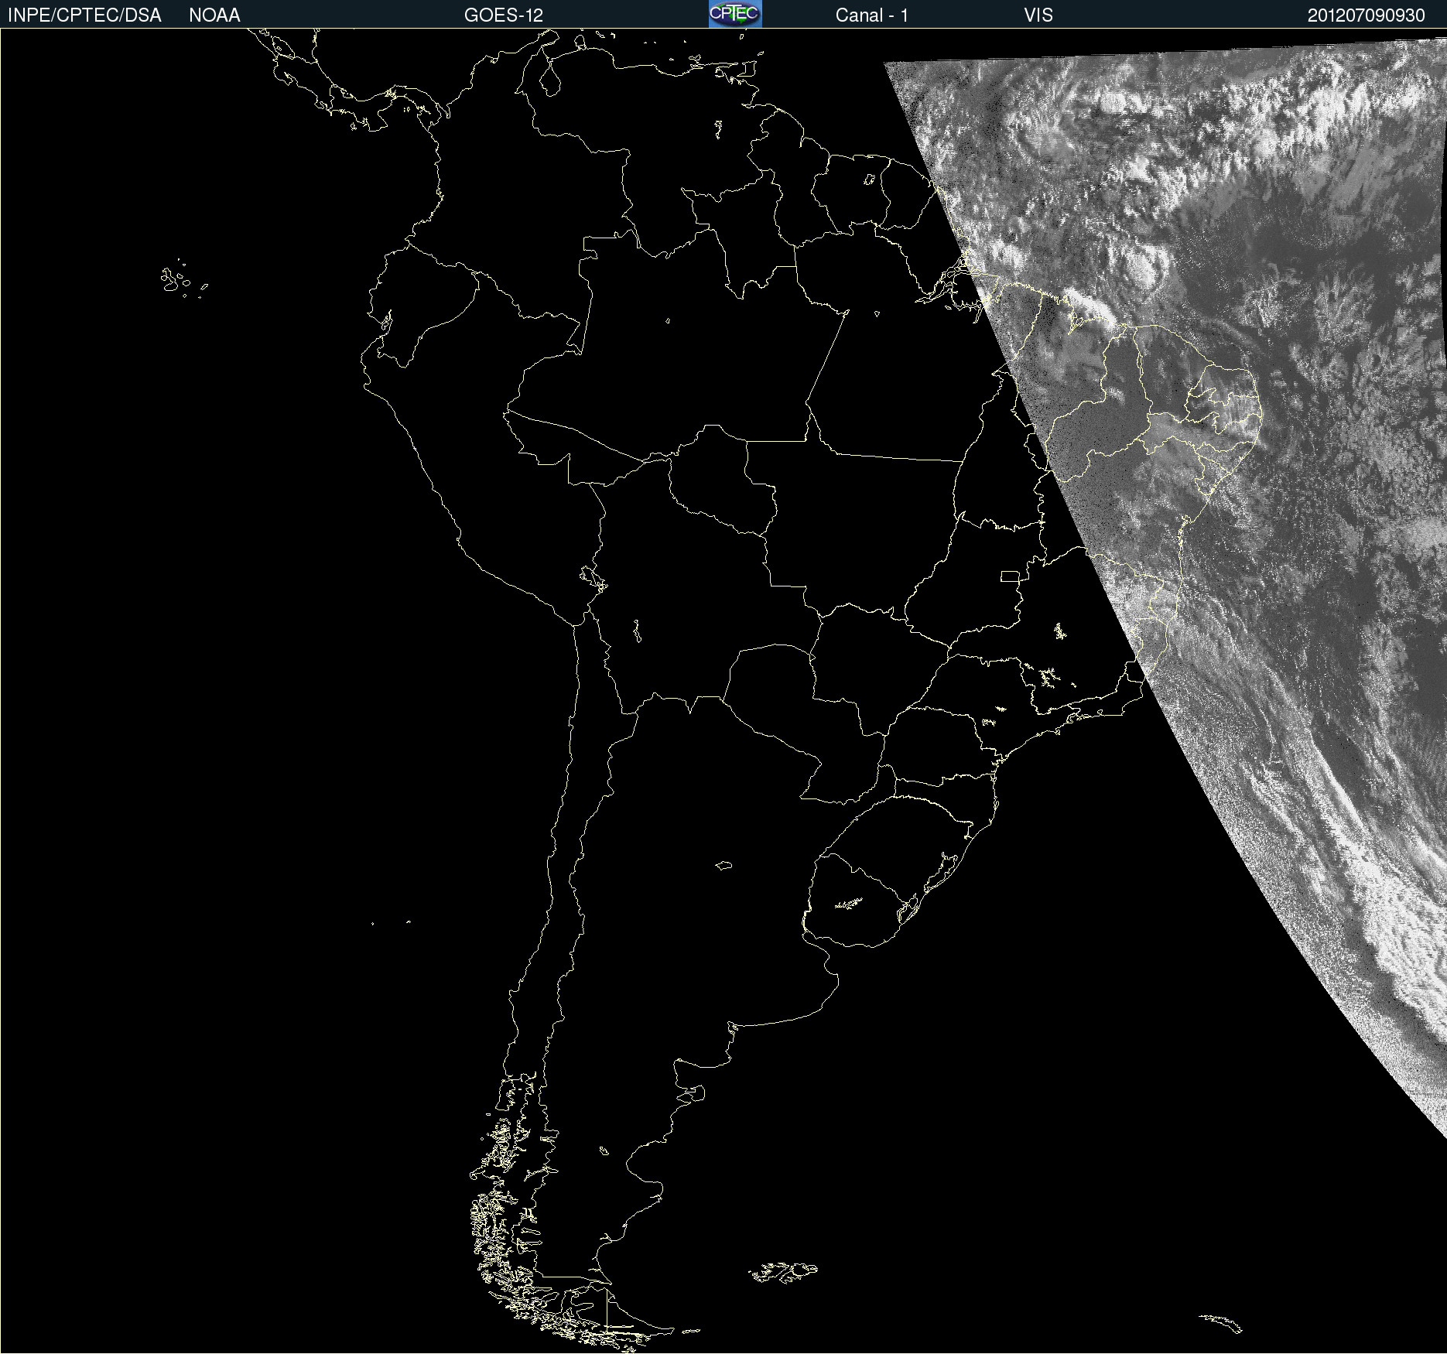This screenshot has height=1354, width=1447.
Task: Click the VIS label in the header
Action: [1038, 15]
